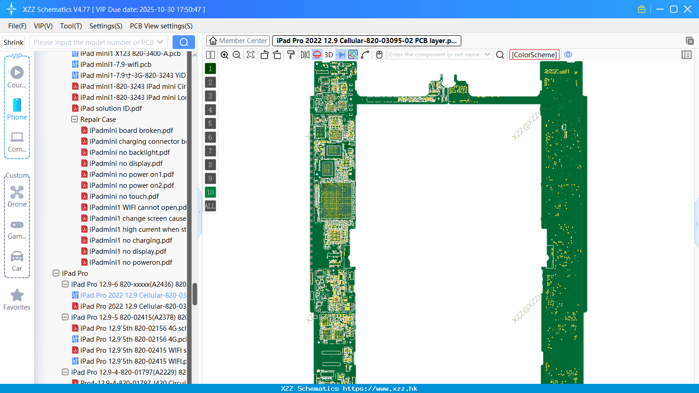Click the mirror flip board icon
This screenshot has height=393, width=699.
pyautogui.click(x=305, y=55)
